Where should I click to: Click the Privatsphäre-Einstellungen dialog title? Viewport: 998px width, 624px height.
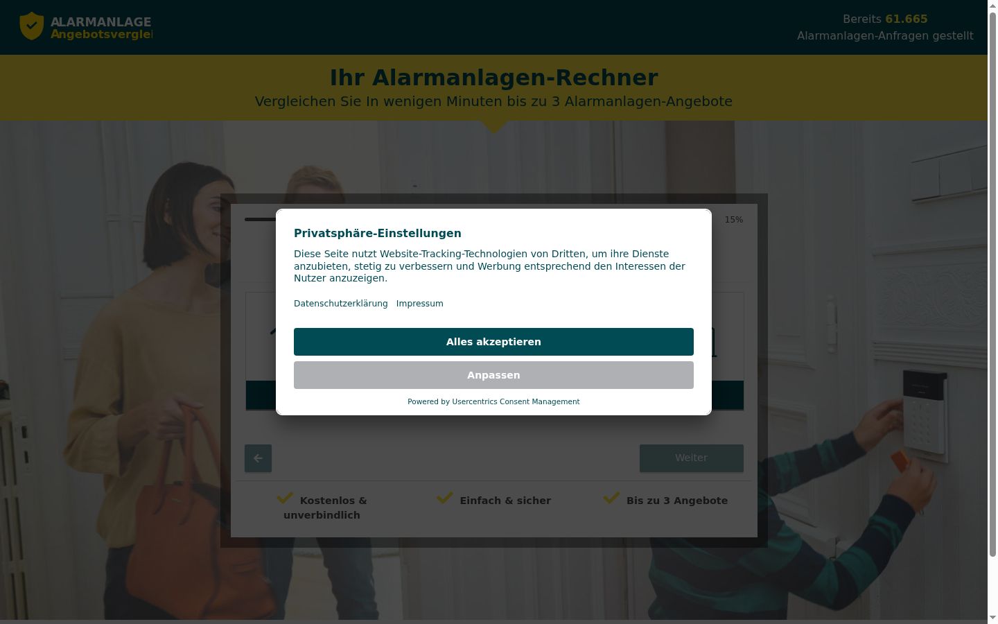pyautogui.click(x=378, y=234)
